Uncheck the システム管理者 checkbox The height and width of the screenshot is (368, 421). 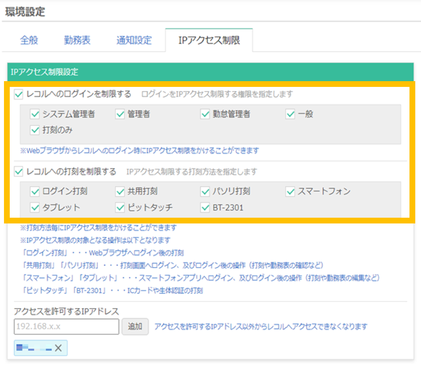[35, 114]
